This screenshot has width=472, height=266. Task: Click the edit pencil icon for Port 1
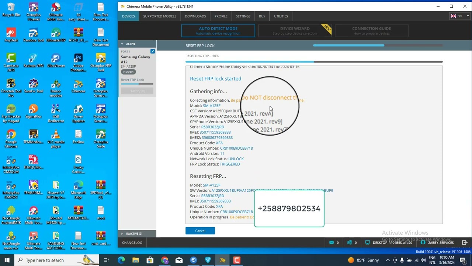152,51
